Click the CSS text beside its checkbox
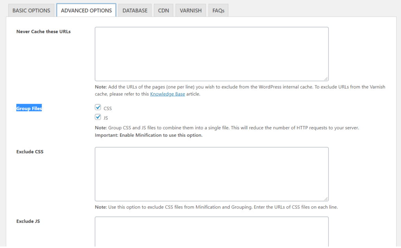Viewport: 401px width, 248px height. coord(108,108)
